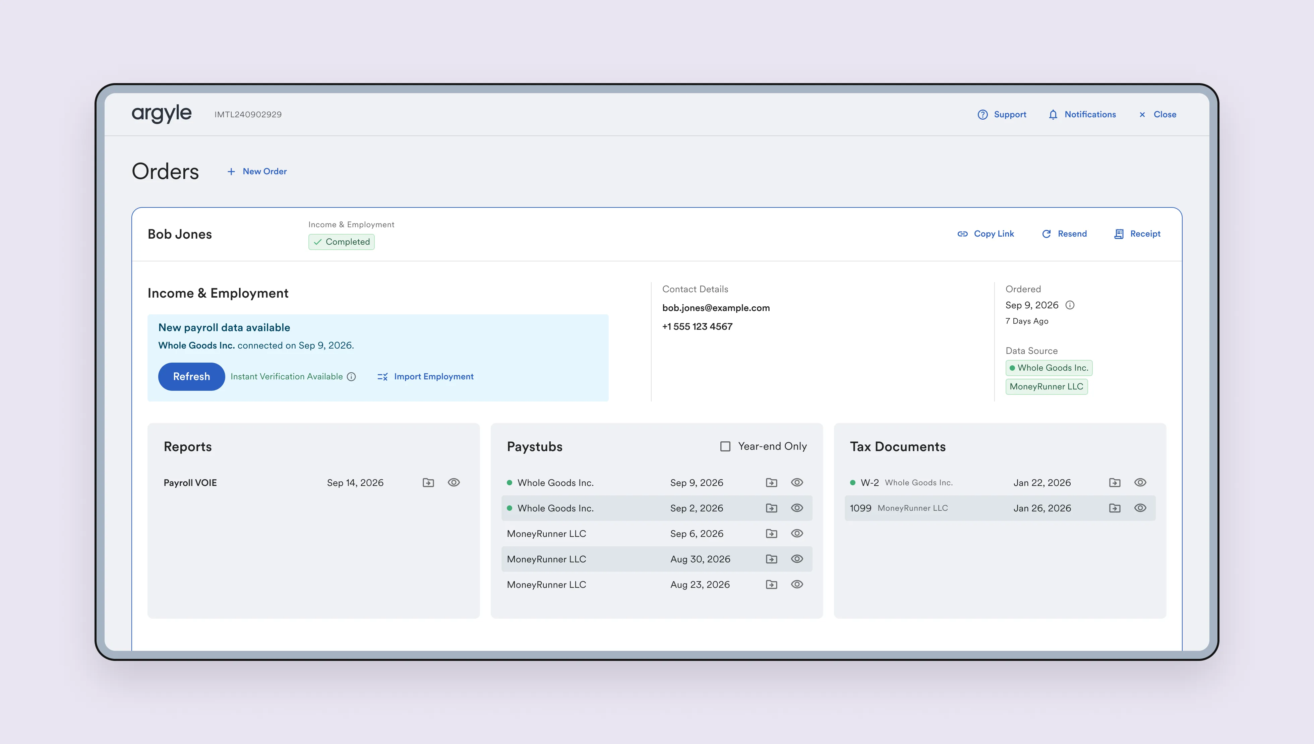View Whole Goods Inc. Sep 2 paystub
This screenshot has height=744, width=1314.
(797, 508)
